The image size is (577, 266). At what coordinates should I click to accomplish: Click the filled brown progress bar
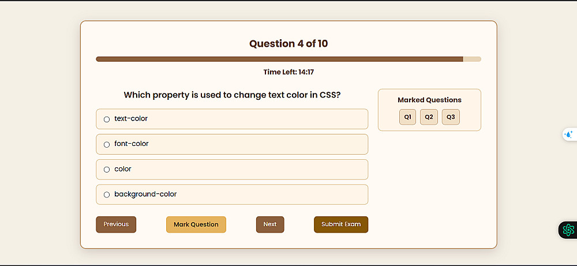point(279,59)
